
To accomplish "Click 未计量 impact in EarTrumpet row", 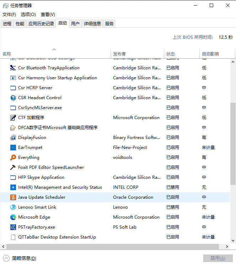I will click(x=208, y=148).
